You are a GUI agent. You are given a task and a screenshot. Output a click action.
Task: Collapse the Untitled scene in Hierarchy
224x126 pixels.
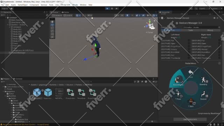[6, 18]
